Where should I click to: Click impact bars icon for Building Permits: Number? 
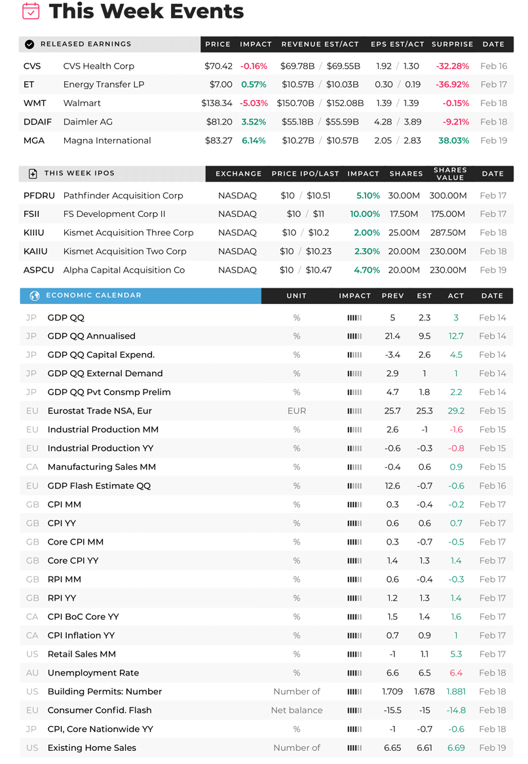(x=354, y=692)
